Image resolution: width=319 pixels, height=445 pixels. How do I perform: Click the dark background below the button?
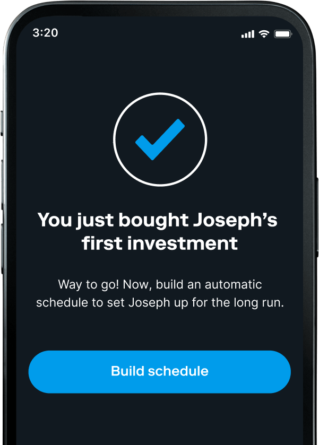coord(159,411)
